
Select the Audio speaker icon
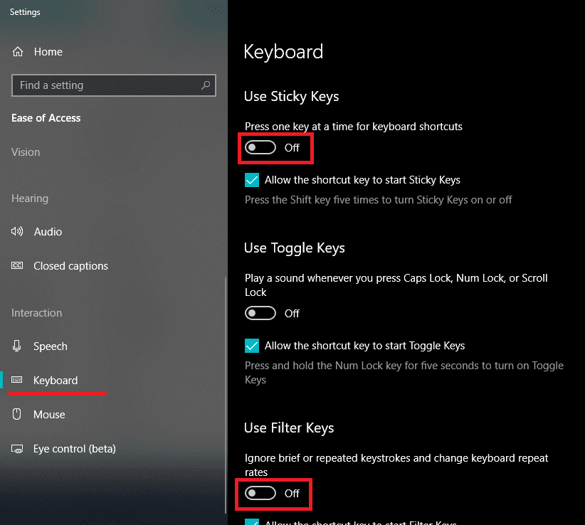18,231
